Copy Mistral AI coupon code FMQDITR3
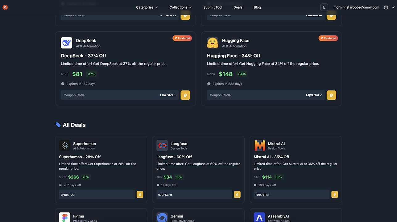The image size is (397, 222). (335, 195)
